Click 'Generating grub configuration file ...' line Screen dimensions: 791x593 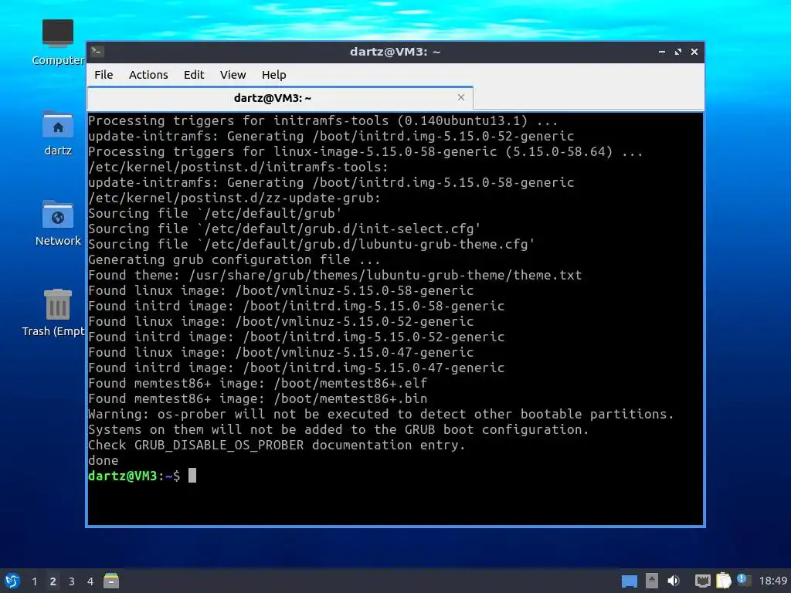(x=234, y=259)
